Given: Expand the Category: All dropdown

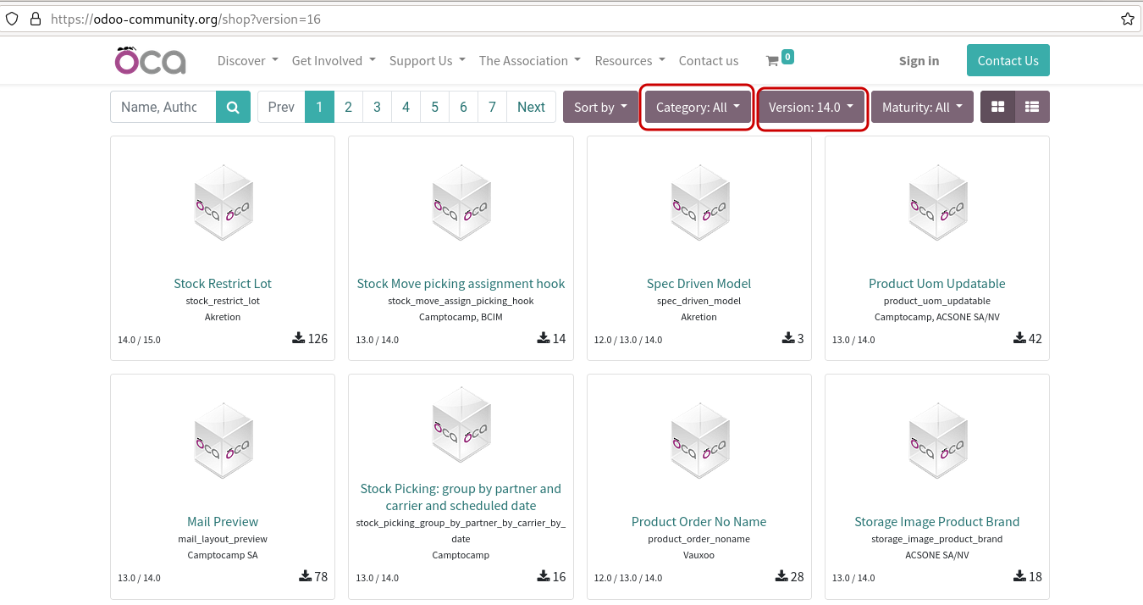Looking at the screenshot, I should pos(698,107).
